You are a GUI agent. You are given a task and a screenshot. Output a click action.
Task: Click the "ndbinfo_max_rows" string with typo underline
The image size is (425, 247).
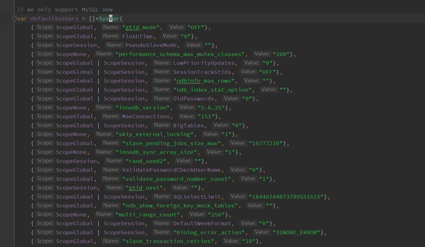[204, 81]
